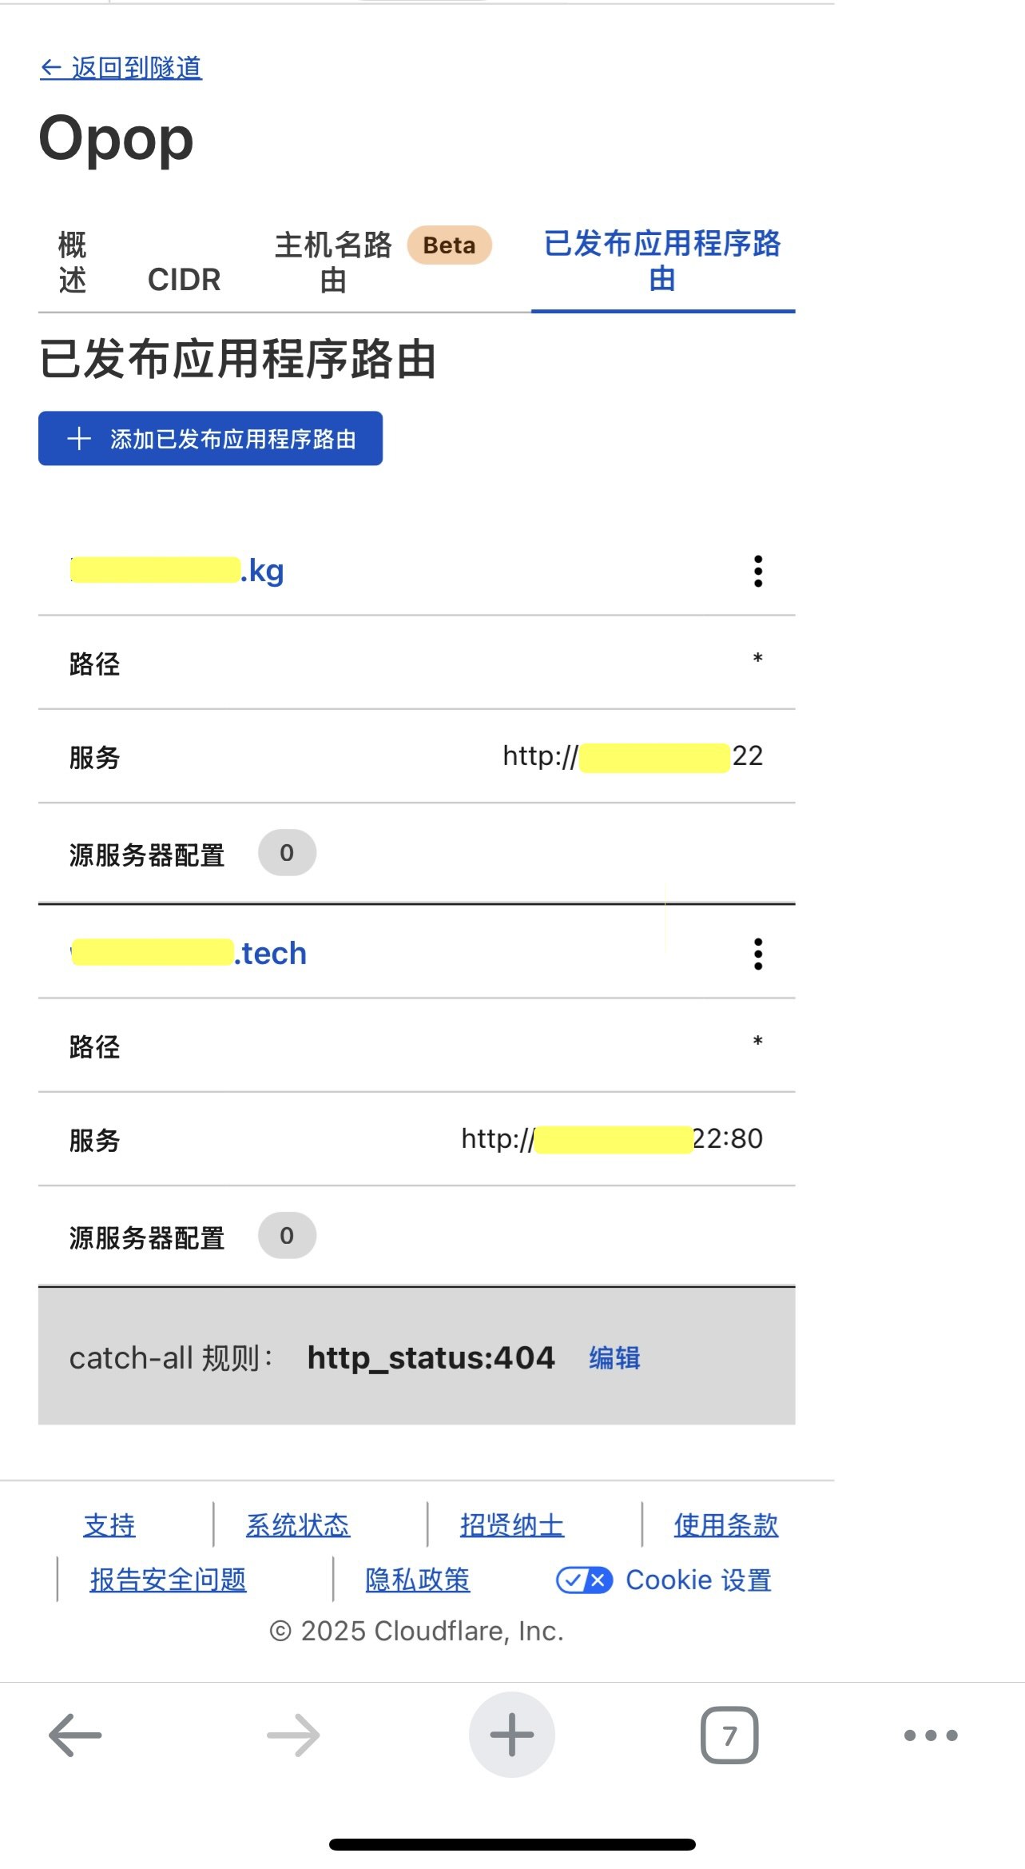Screen dimensions: 1025x1869
Task: Open the browser three-dot more menu
Action: pos(930,1735)
